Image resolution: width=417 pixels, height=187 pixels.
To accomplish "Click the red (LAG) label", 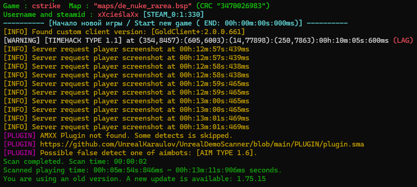I will tap(403, 40).
